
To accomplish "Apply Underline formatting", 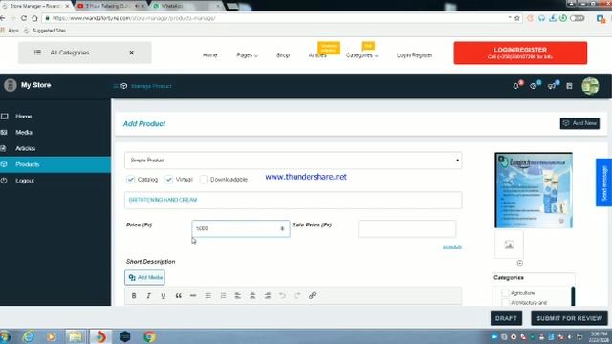I will (164, 295).
